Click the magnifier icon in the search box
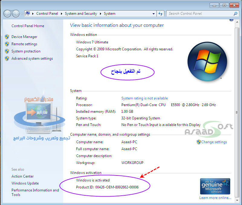This screenshot has width=242, height=205. tap(235, 14)
